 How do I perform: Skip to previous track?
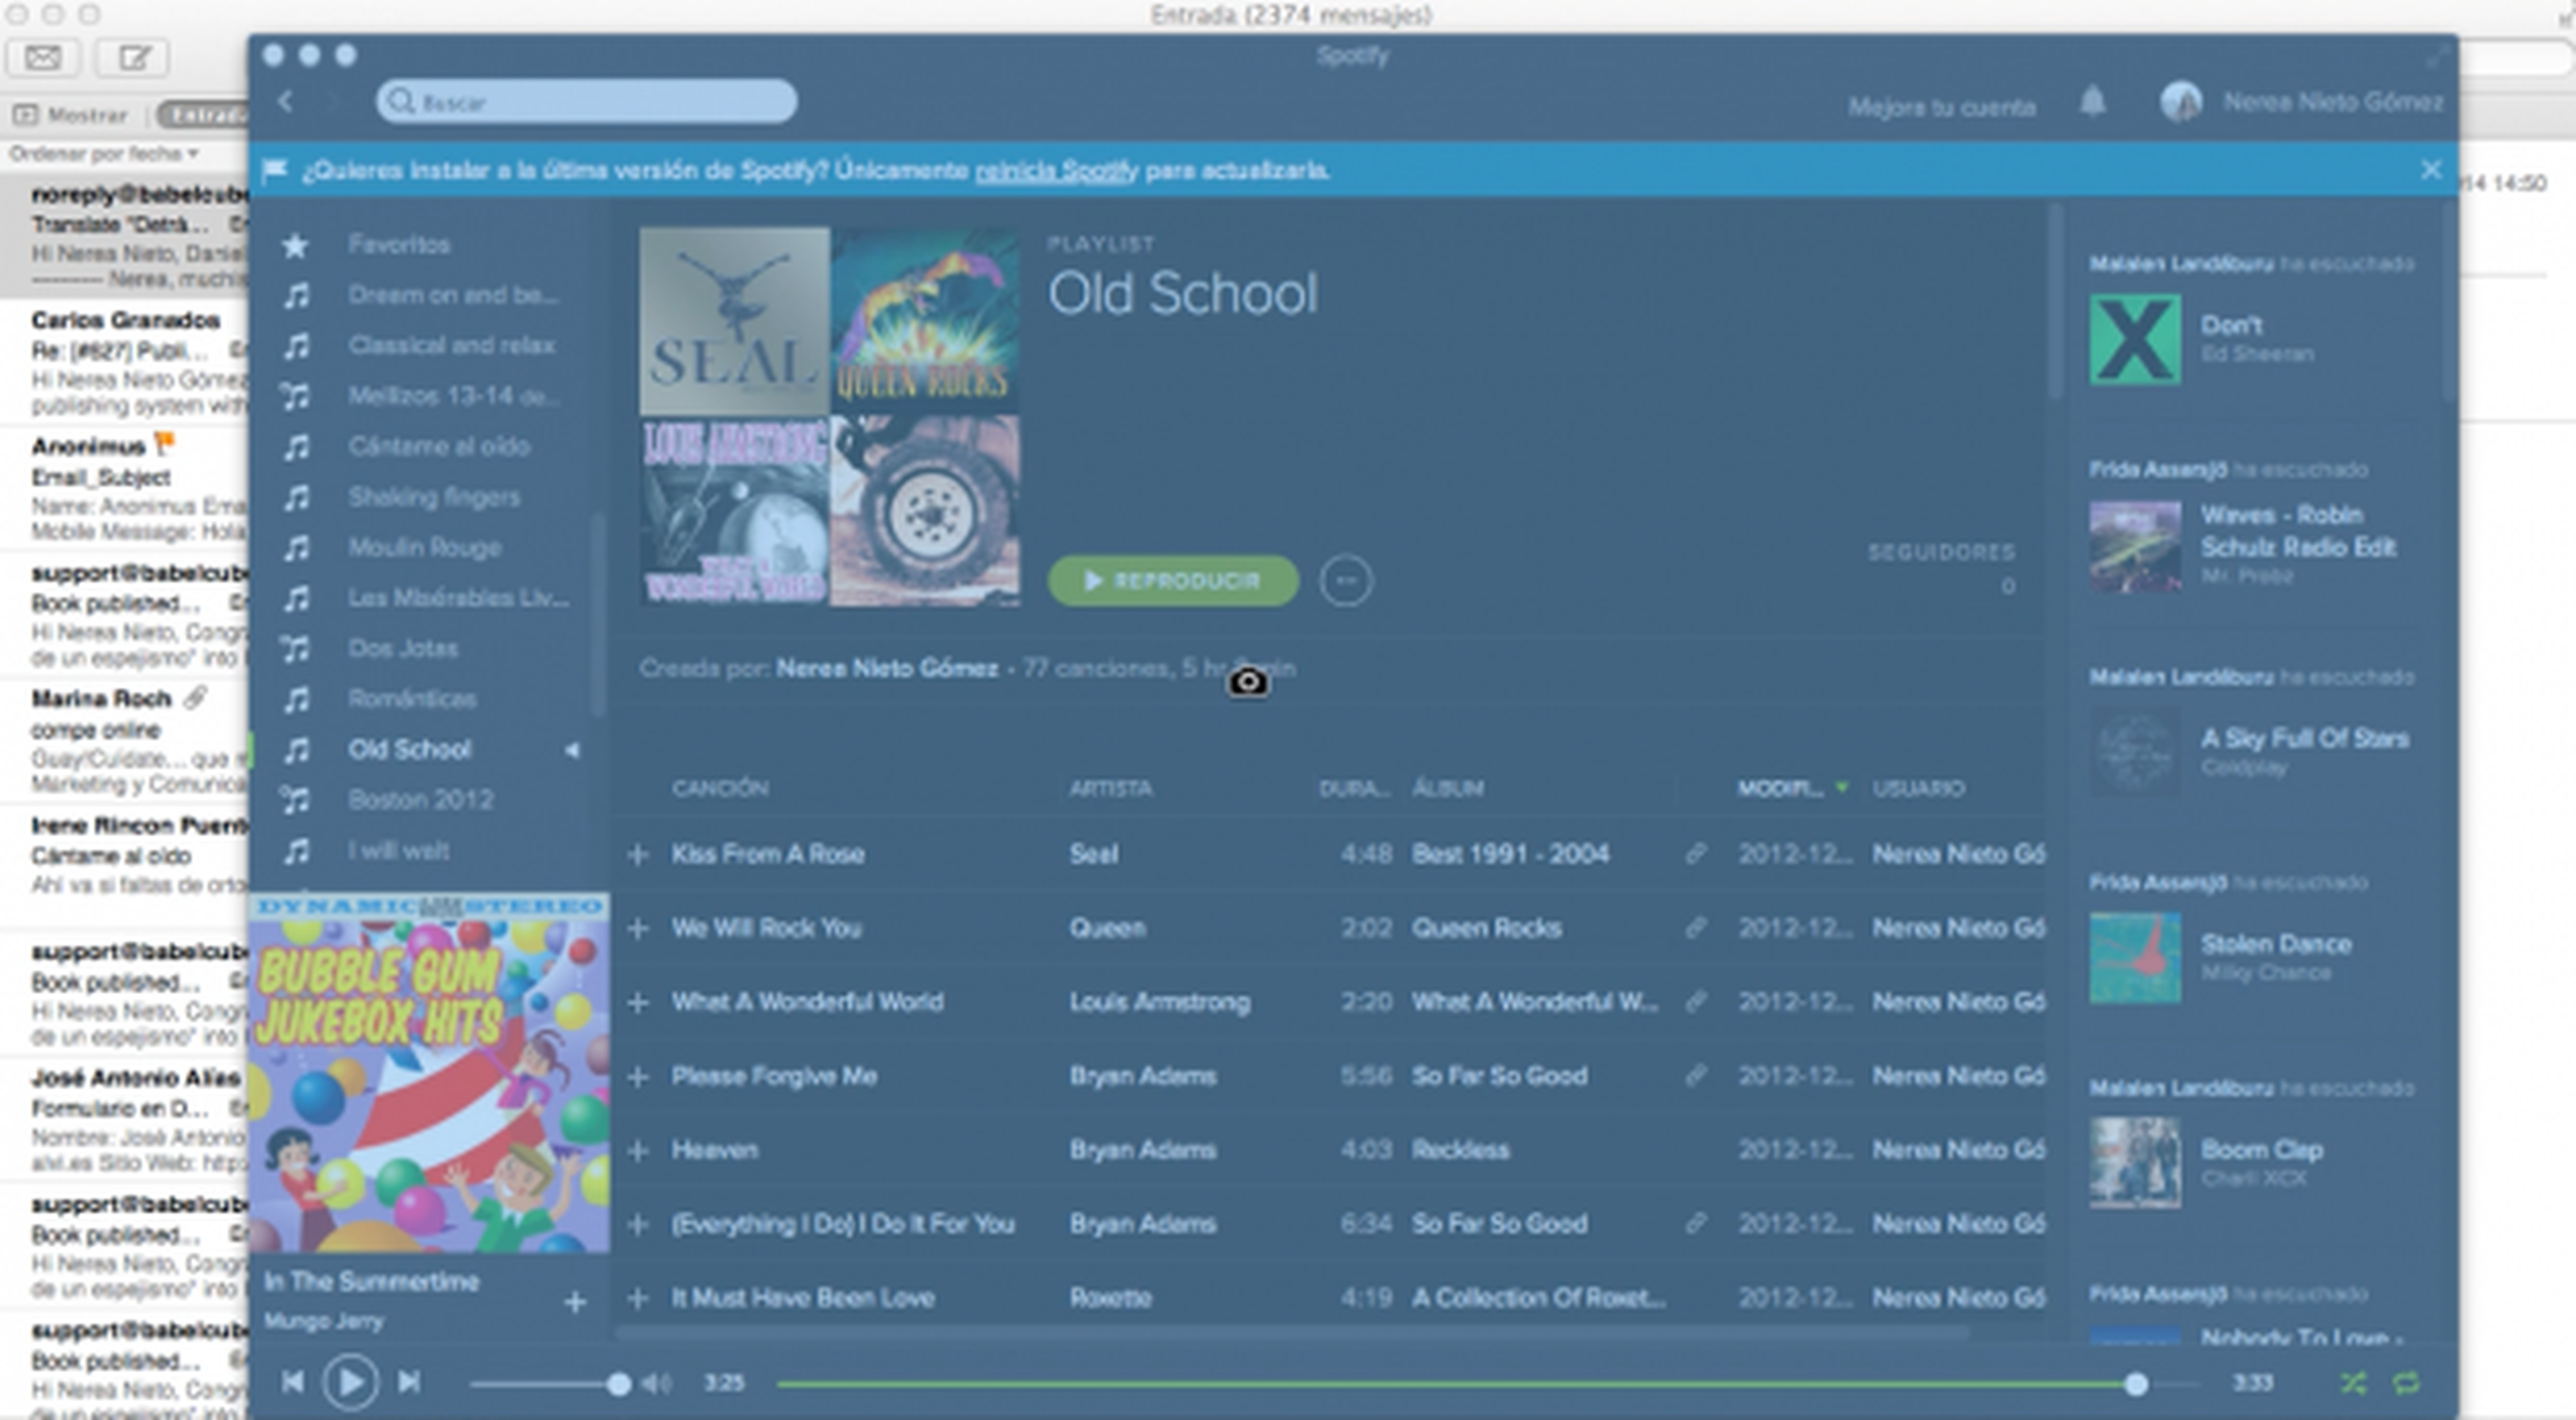click(x=292, y=1382)
